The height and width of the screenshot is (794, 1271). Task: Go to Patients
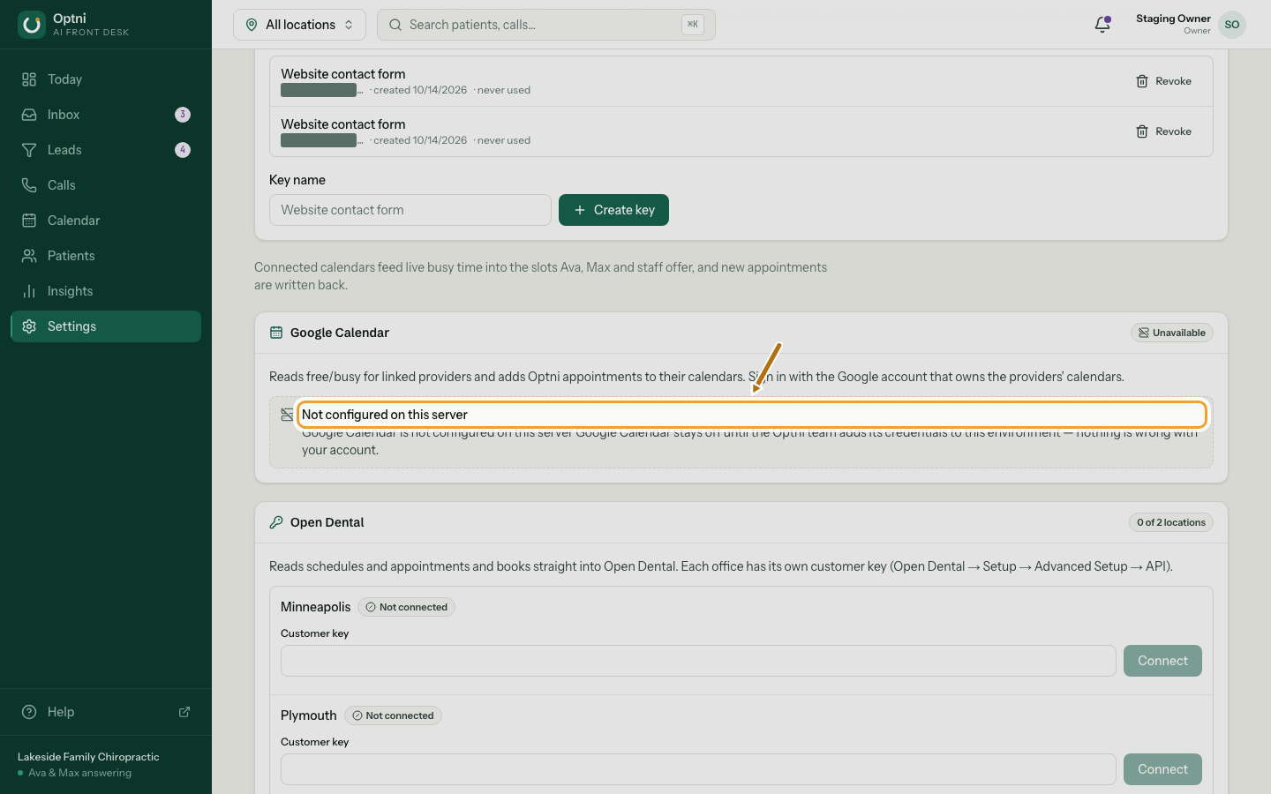(x=106, y=256)
